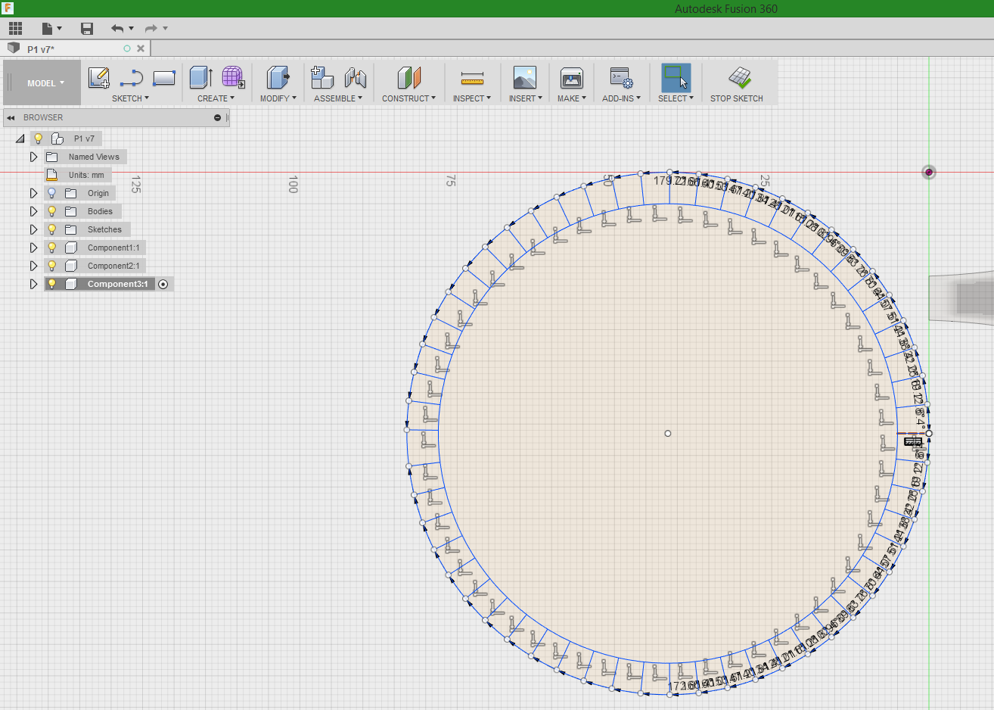Click the STOP SKETCH label

[736, 98]
